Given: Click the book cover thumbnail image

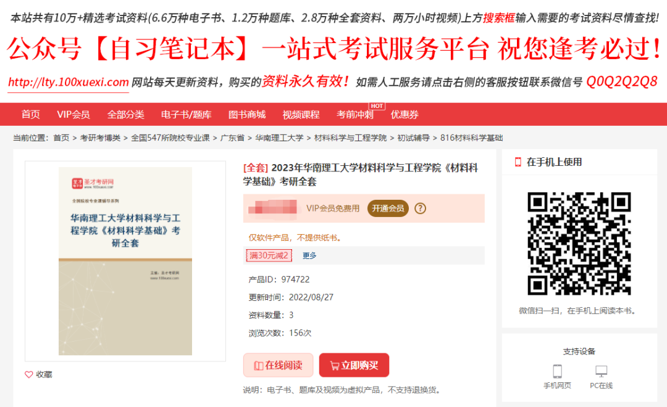Looking at the screenshot, I should [125, 261].
